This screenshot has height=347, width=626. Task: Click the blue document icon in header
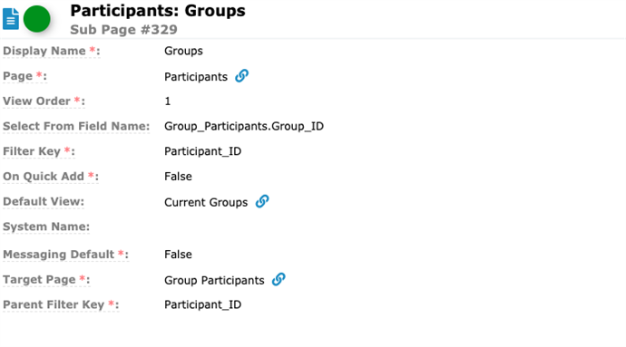tap(11, 19)
